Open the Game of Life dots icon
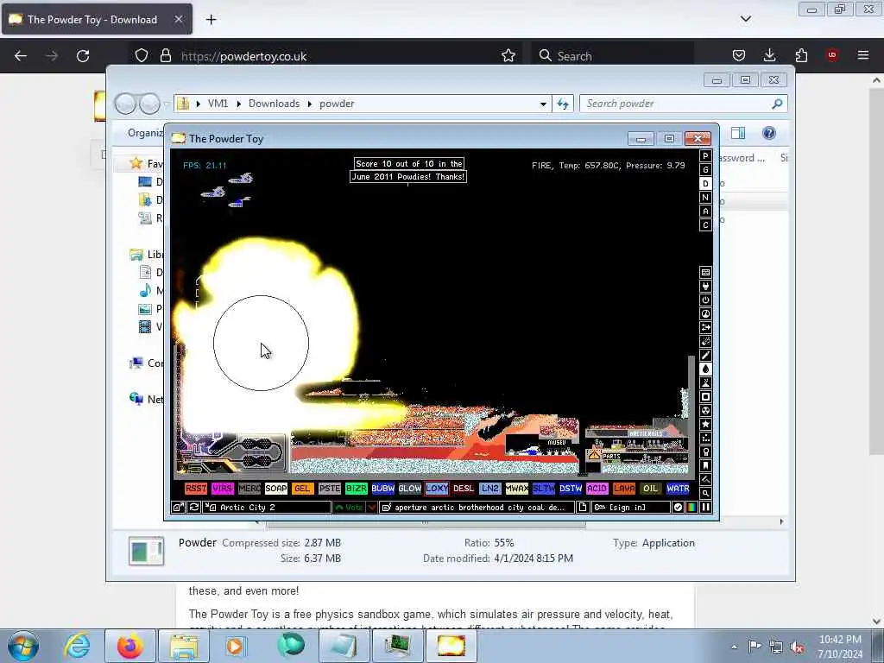The height and width of the screenshot is (663, 884). [x=705, y=438]
